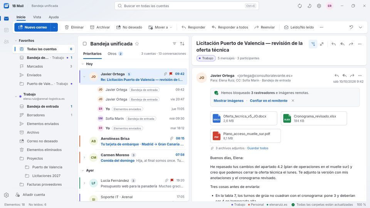370x208 pixels.
Task: Delete the message with Eliminar
Action: click(74, 27)
